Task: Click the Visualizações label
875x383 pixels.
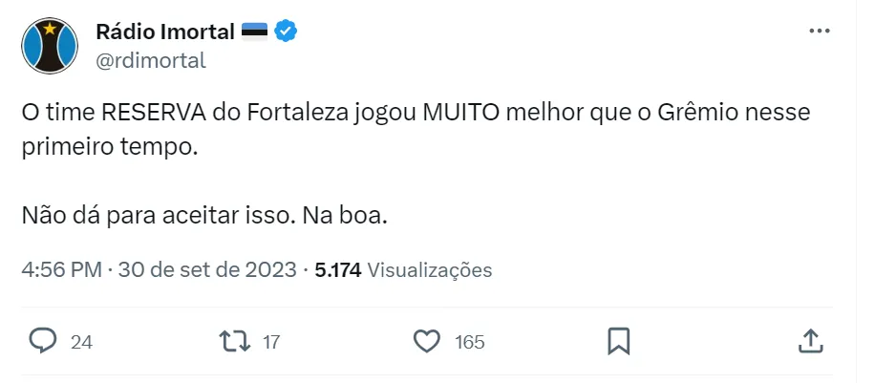Action: tap(430, 269)
